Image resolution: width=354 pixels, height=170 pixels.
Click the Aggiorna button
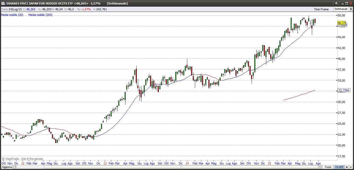click(x=6, y=167)
